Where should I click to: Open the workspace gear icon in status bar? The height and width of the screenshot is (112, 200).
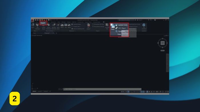157,92
